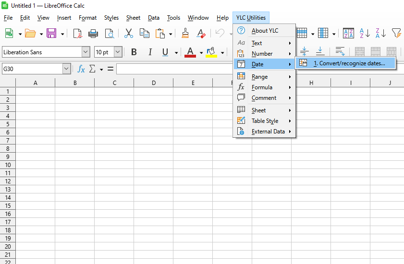Expand the font size dropdown
The height and width of the screenshot is (264, 404).
118,52
